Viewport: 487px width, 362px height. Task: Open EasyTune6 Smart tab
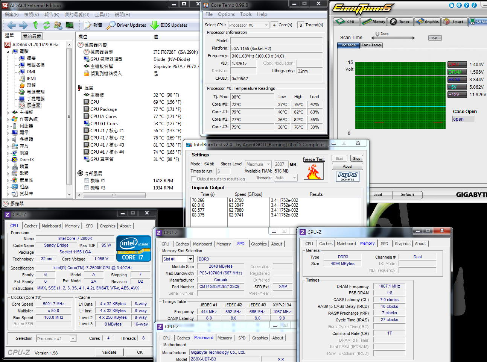click(x=454, y=21)
